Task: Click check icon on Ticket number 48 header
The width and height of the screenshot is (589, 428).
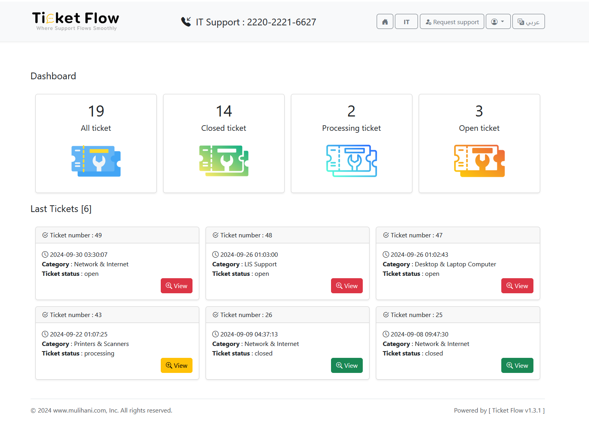Action: [216, 235]
